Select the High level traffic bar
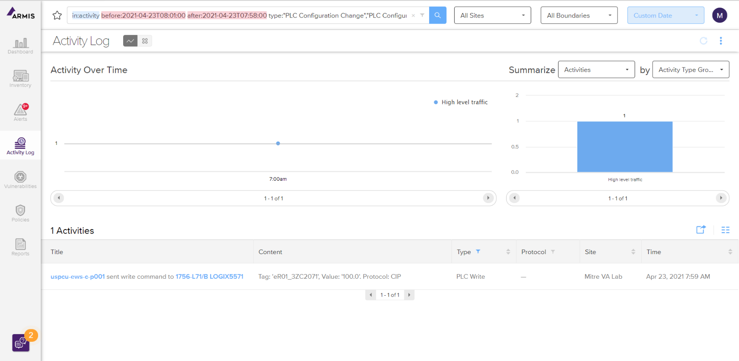Viewport: 739px width, 361px height. [x=625, y=147]
